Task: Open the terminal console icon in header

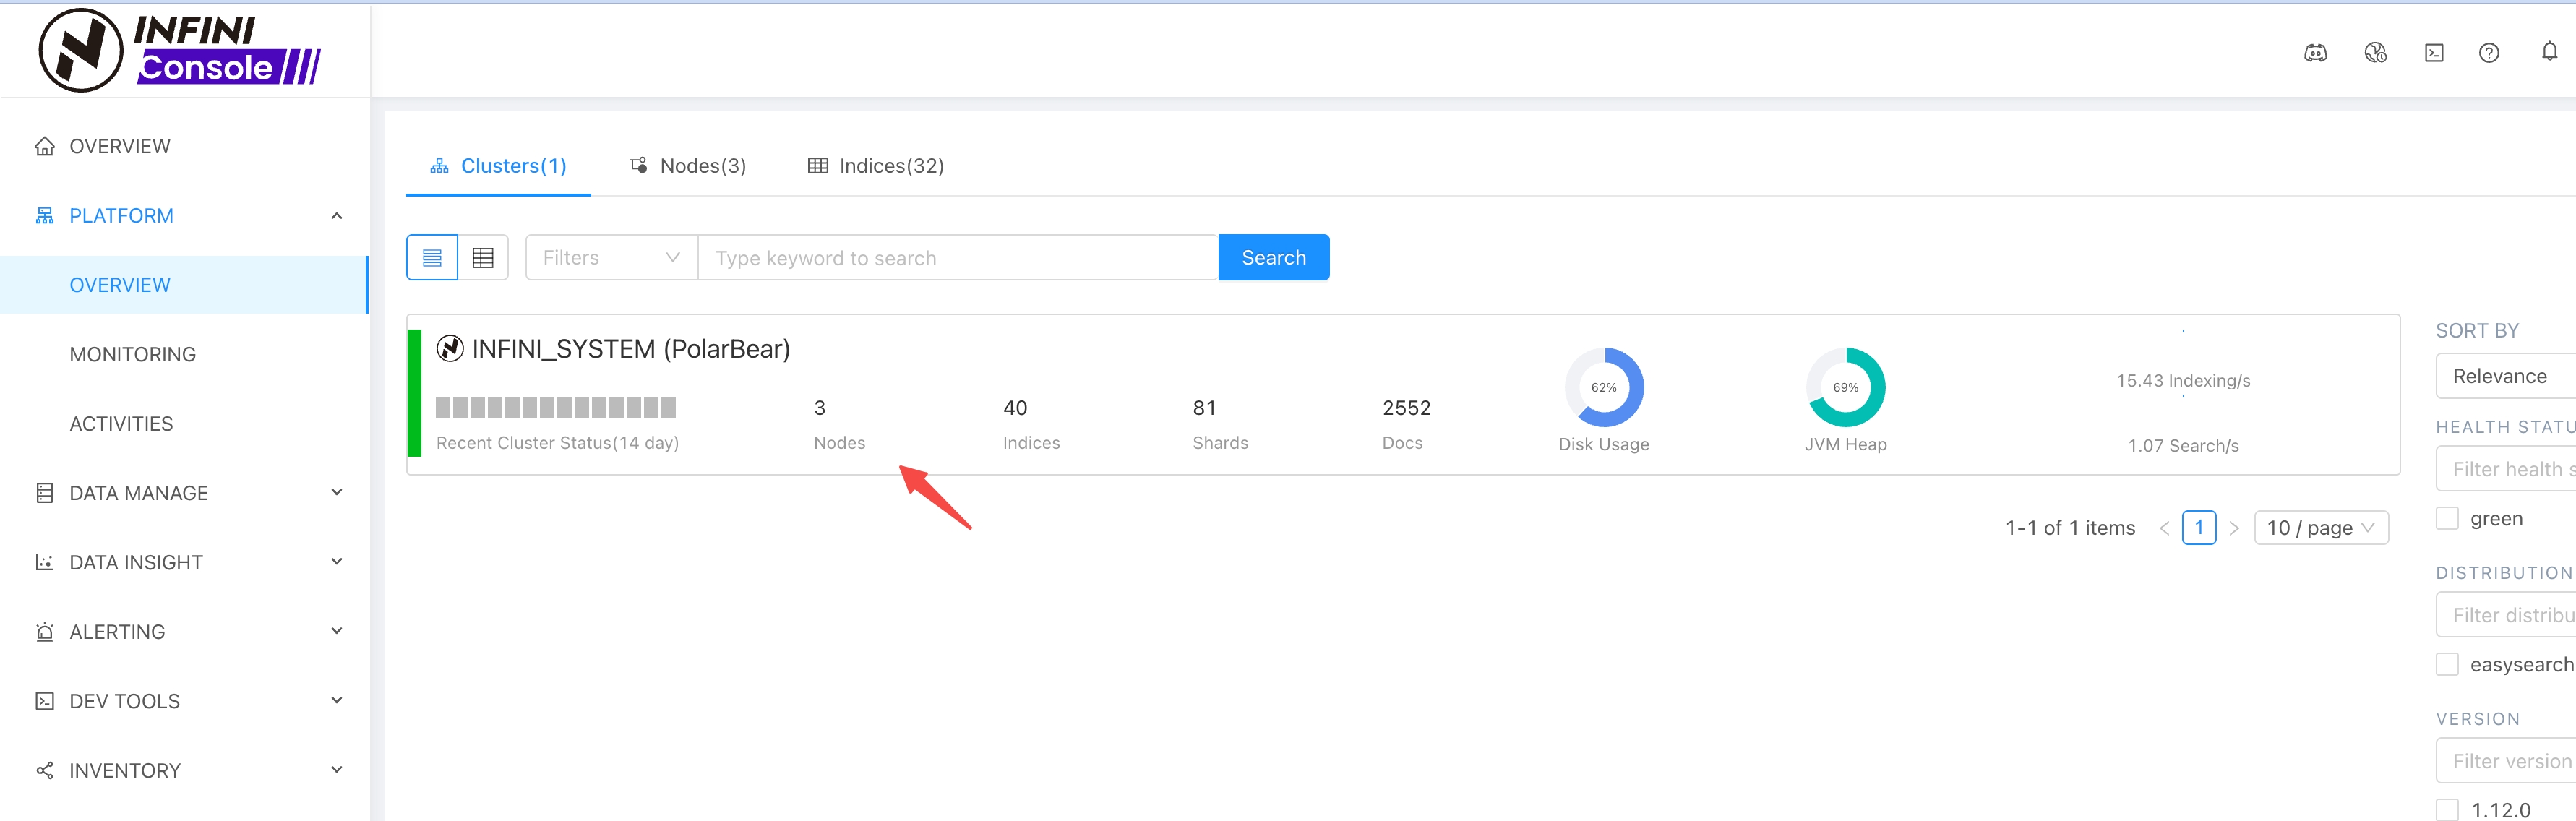Action: click(2434, 53)
